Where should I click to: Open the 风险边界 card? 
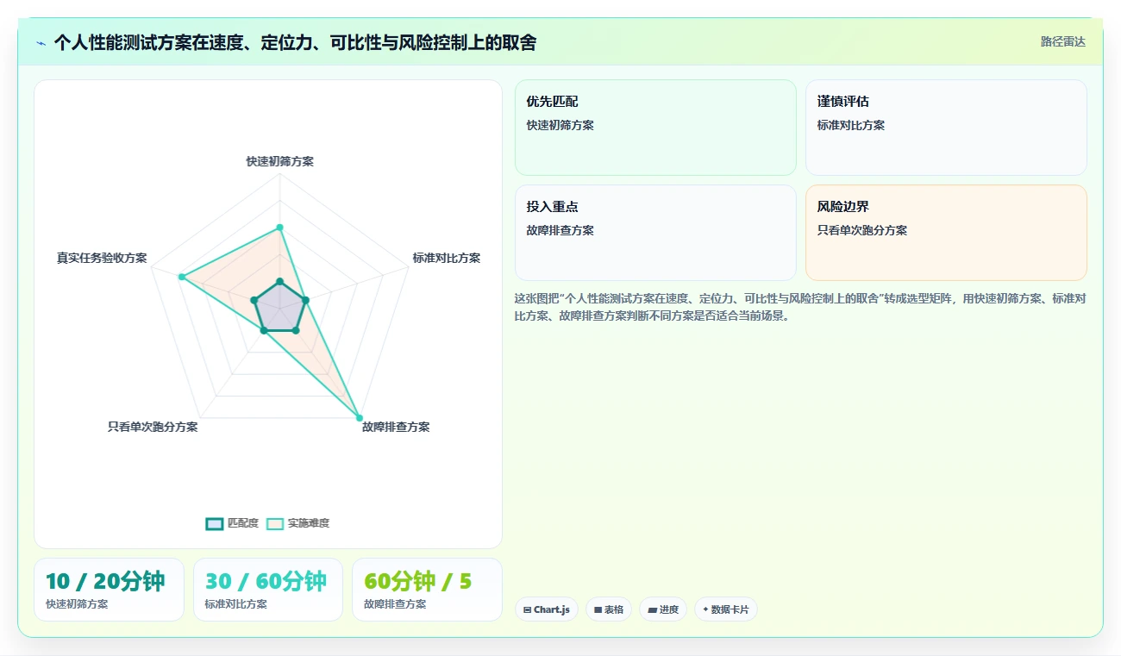(x=946, y=233)
